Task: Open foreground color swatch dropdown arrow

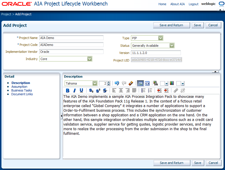Action: coord(166,83)
